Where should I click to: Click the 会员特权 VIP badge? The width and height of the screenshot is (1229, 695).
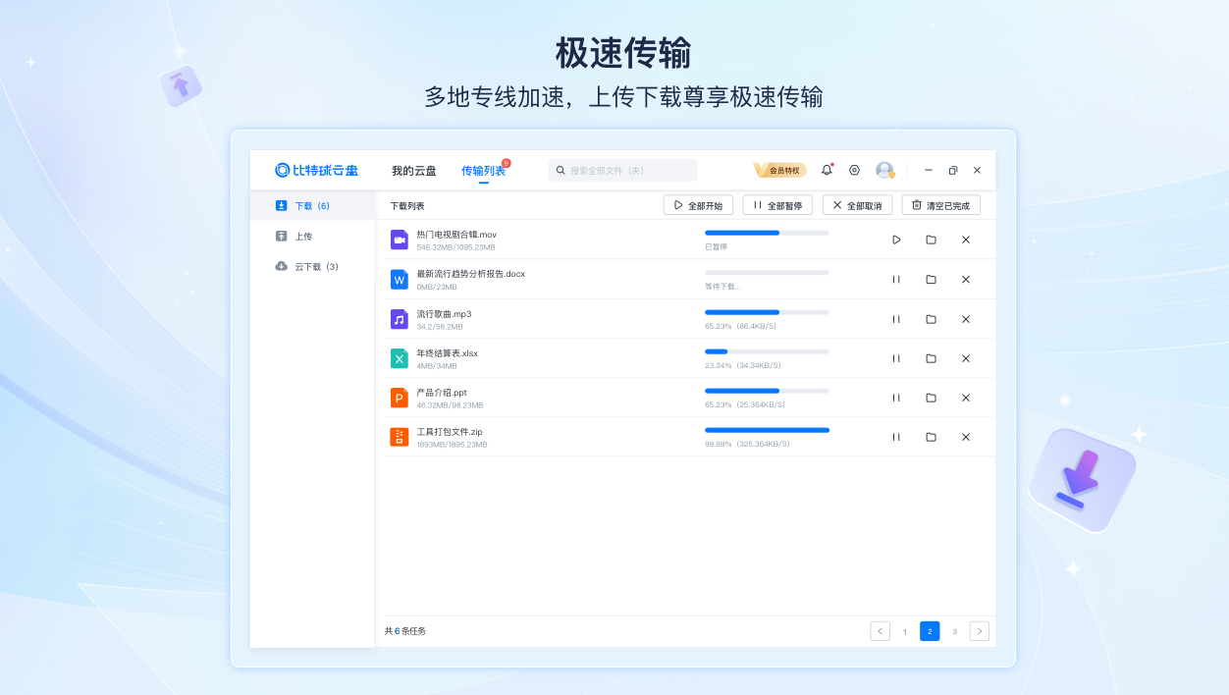coord(779,170)
